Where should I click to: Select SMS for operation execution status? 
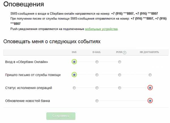coord(74,88)
